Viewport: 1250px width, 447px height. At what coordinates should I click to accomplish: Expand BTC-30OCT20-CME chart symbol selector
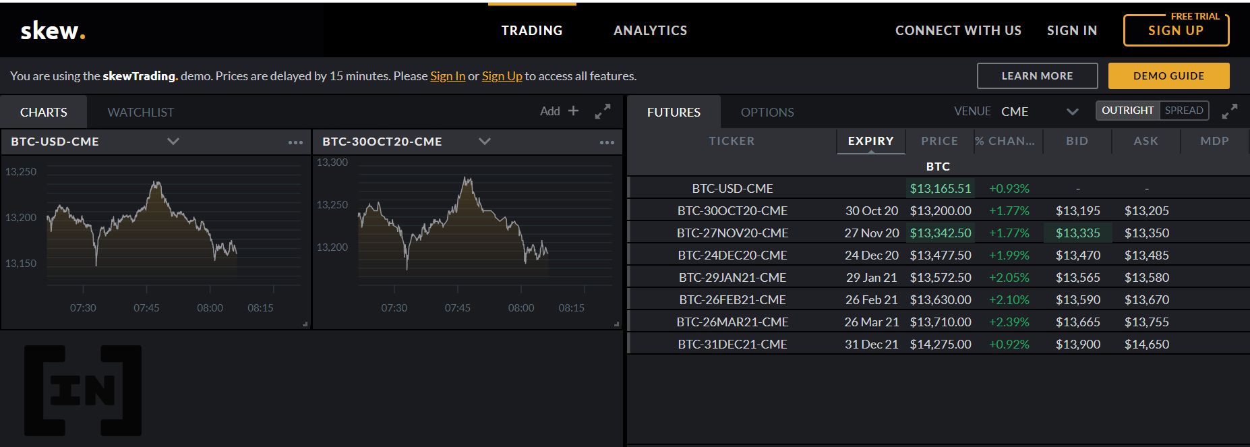coord(485,142)
